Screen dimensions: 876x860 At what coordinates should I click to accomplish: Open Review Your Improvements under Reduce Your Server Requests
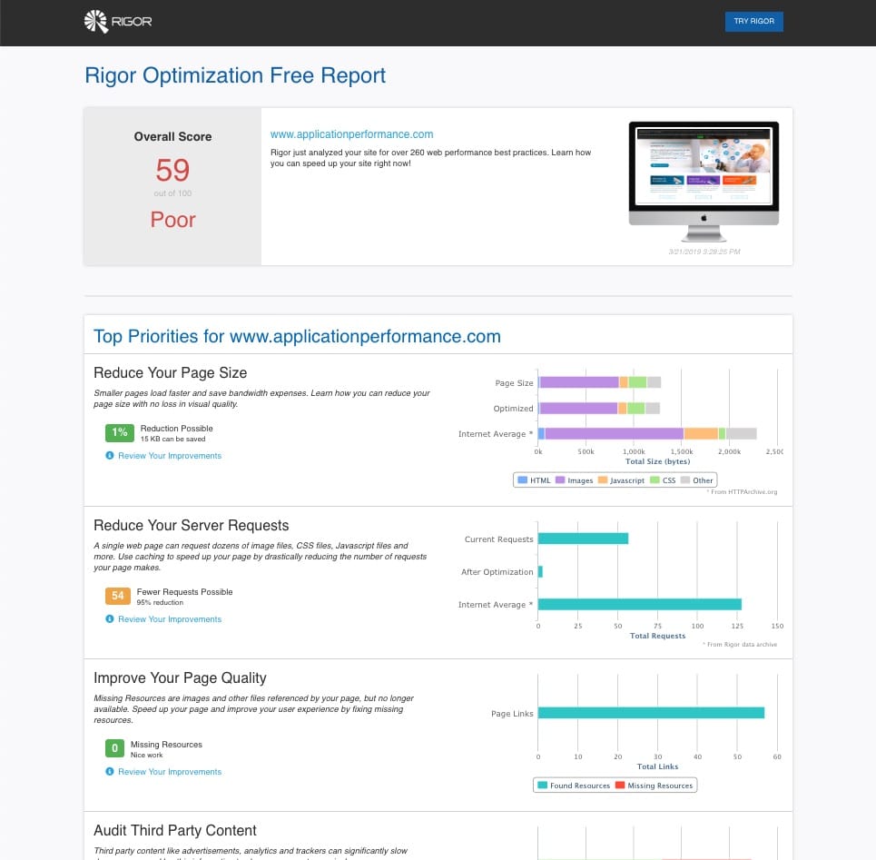point(169,619)
